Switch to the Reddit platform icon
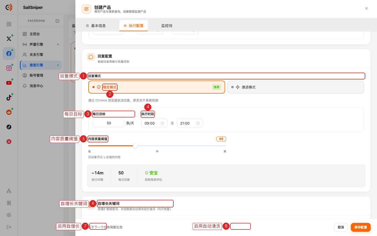Image resolution: width=377 pixels, height=236 pixels. coord(9,112)
